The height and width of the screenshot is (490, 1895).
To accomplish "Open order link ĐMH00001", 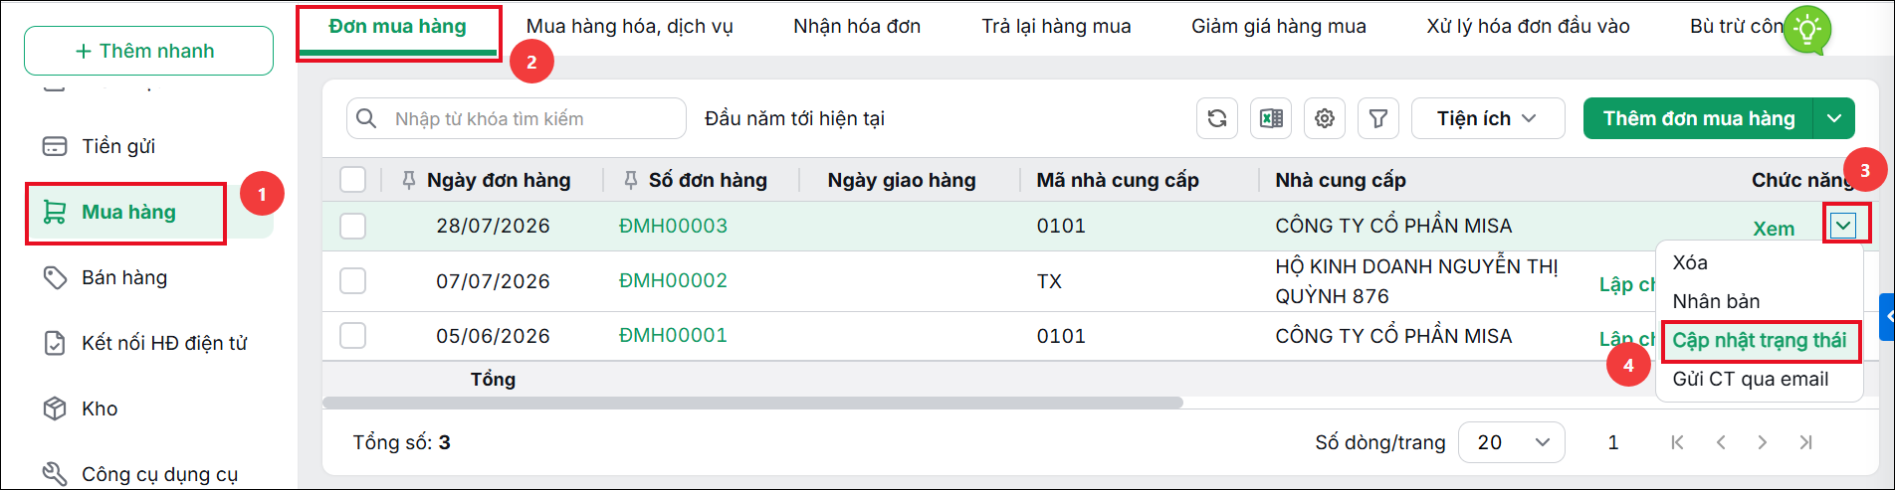I will 673,336.
